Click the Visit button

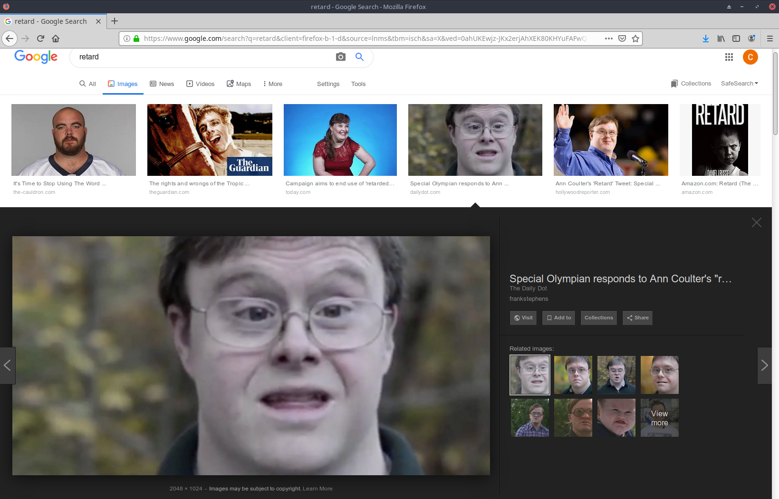tap(523, 318)
